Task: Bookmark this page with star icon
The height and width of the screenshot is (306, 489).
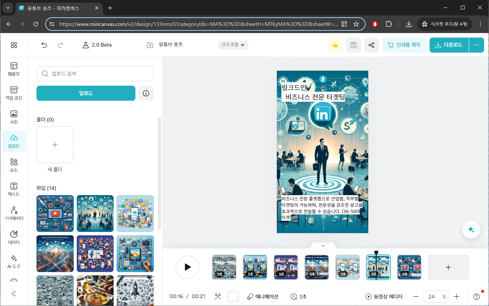Action: (x=356, y=24)
